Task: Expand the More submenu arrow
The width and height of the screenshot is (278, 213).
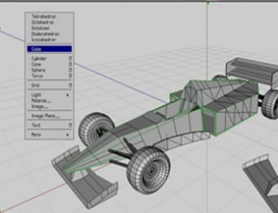Action: tap(67, 135)
